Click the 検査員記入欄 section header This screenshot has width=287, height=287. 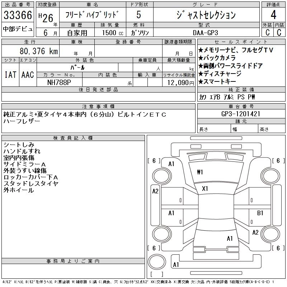click(73, 138)
